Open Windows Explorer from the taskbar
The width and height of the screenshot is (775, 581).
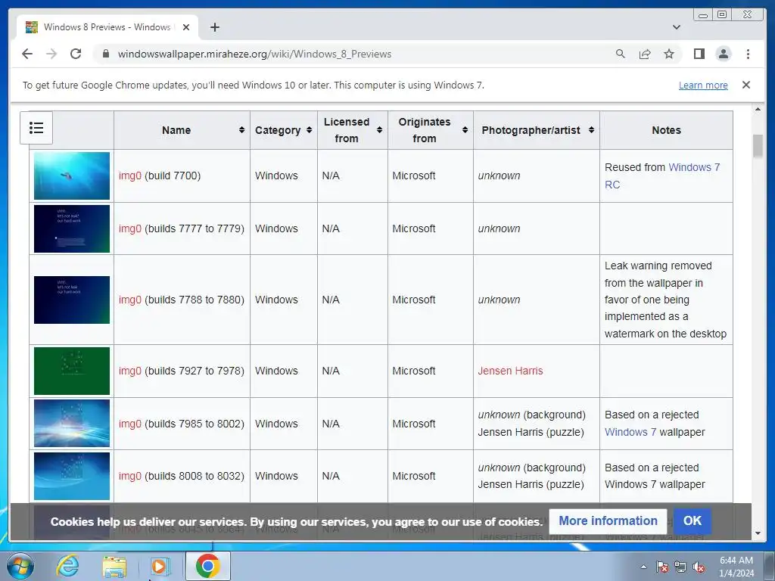(114, 567)
